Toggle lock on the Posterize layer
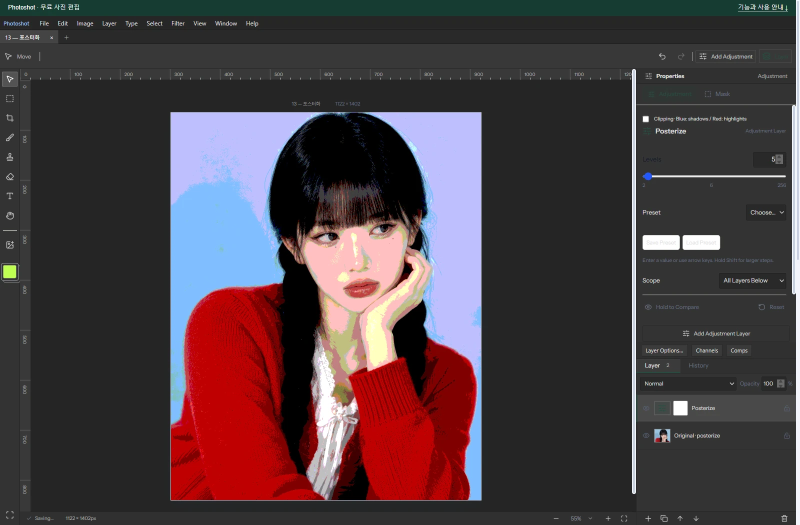 tap(786, 408)
